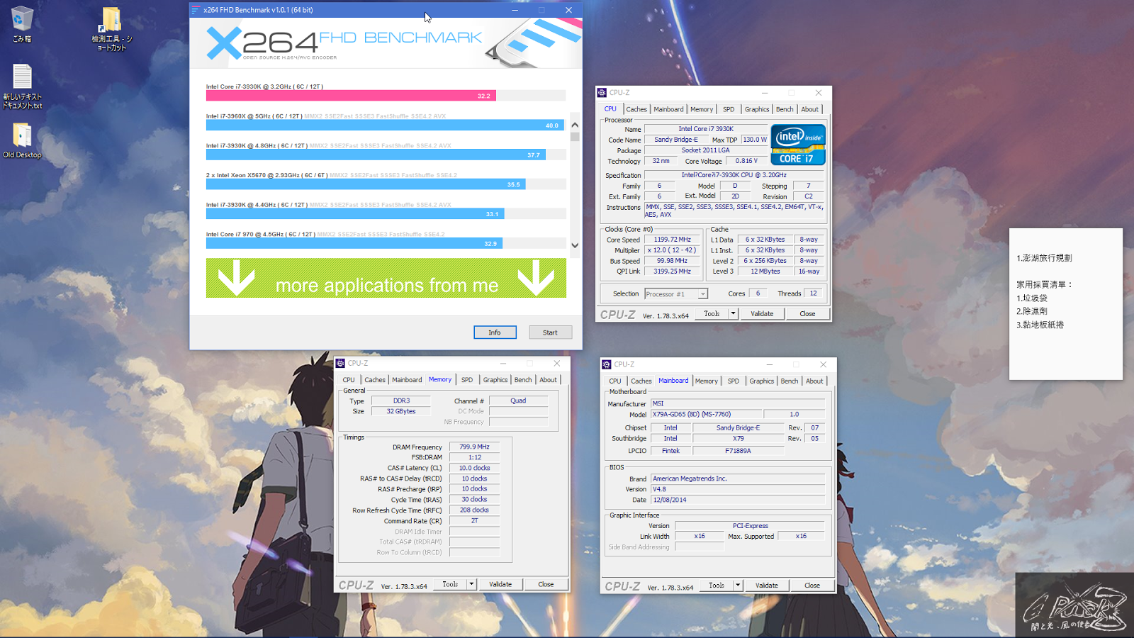
Task: Open the yellow folder shortcut desktop icon
Action: (112, 28)
